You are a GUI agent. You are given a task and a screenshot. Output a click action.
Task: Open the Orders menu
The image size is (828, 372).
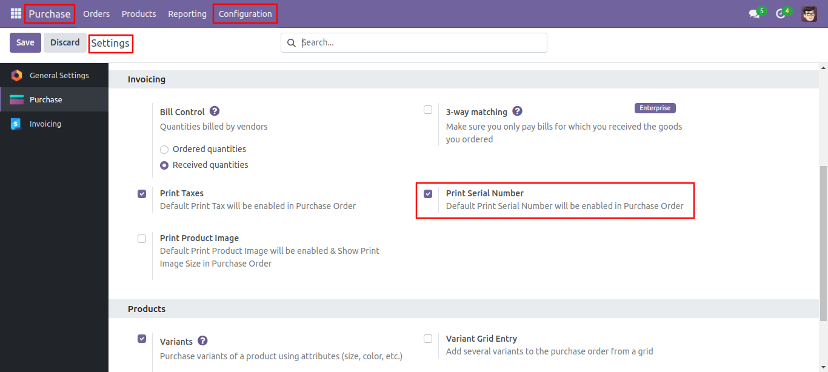96,14
